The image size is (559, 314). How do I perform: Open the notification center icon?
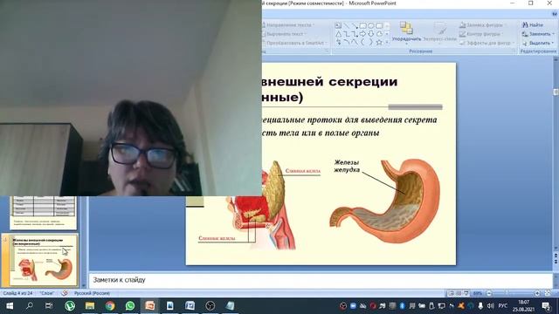(546, 306)
